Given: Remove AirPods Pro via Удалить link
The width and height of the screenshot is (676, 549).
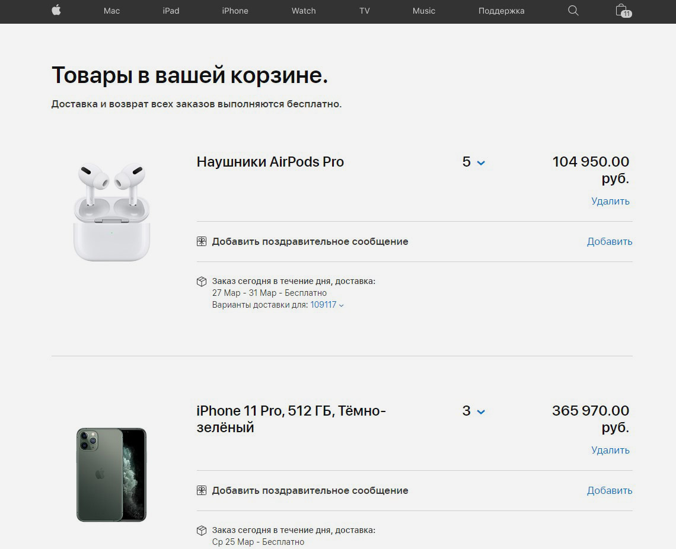Looking at the screenshot, I should coord(610,201).
